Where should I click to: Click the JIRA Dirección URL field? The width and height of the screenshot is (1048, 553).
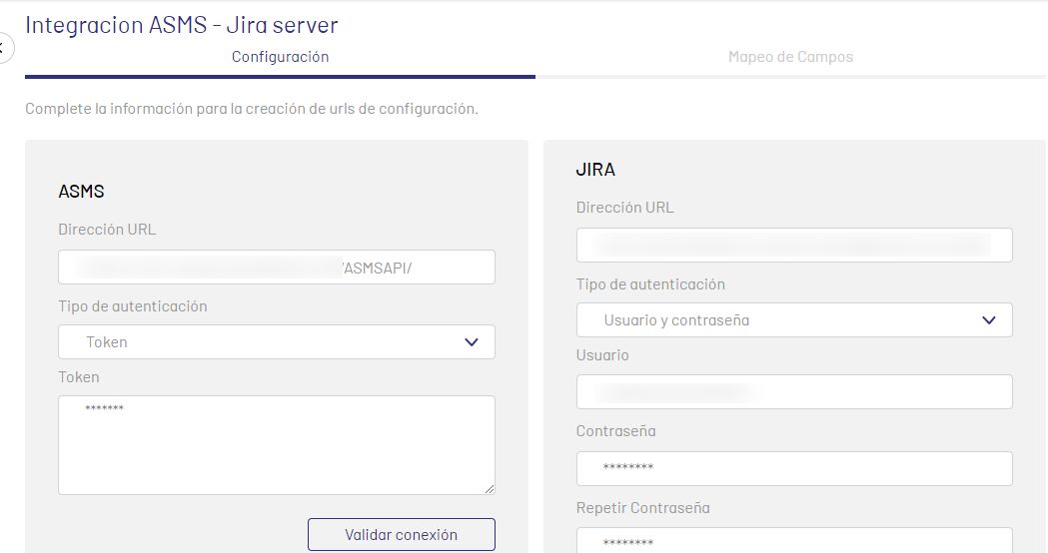(794, 246)
